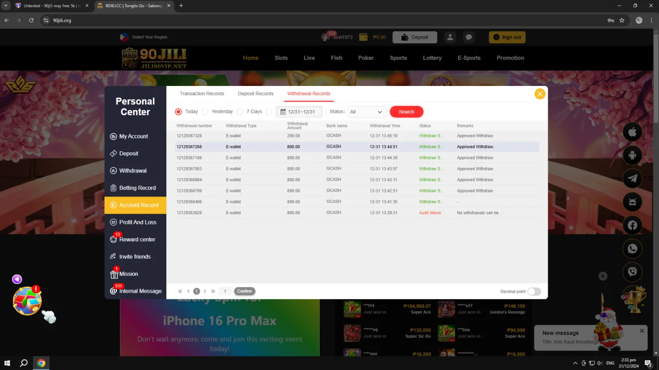Screen dimensions: 659x370
Task: Click withdrawal number 12129367328
Action: click(x=189, y=136)
